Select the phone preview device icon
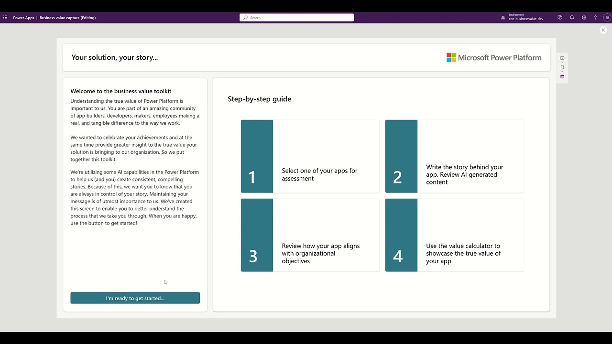612x344 pixels. pyautogui.click(x=562, y=67)
